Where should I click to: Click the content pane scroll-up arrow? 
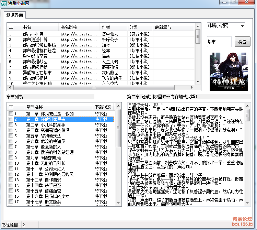pos(247,106)
